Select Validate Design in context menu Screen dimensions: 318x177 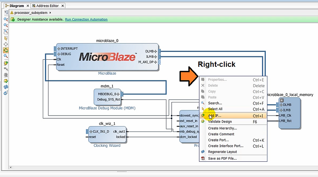220,122
